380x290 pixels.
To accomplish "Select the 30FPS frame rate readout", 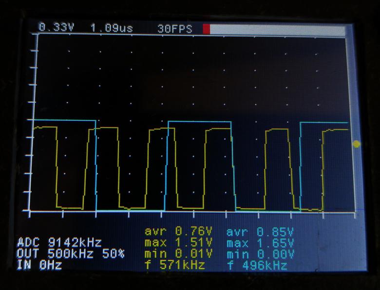I will tap(175, 29).
